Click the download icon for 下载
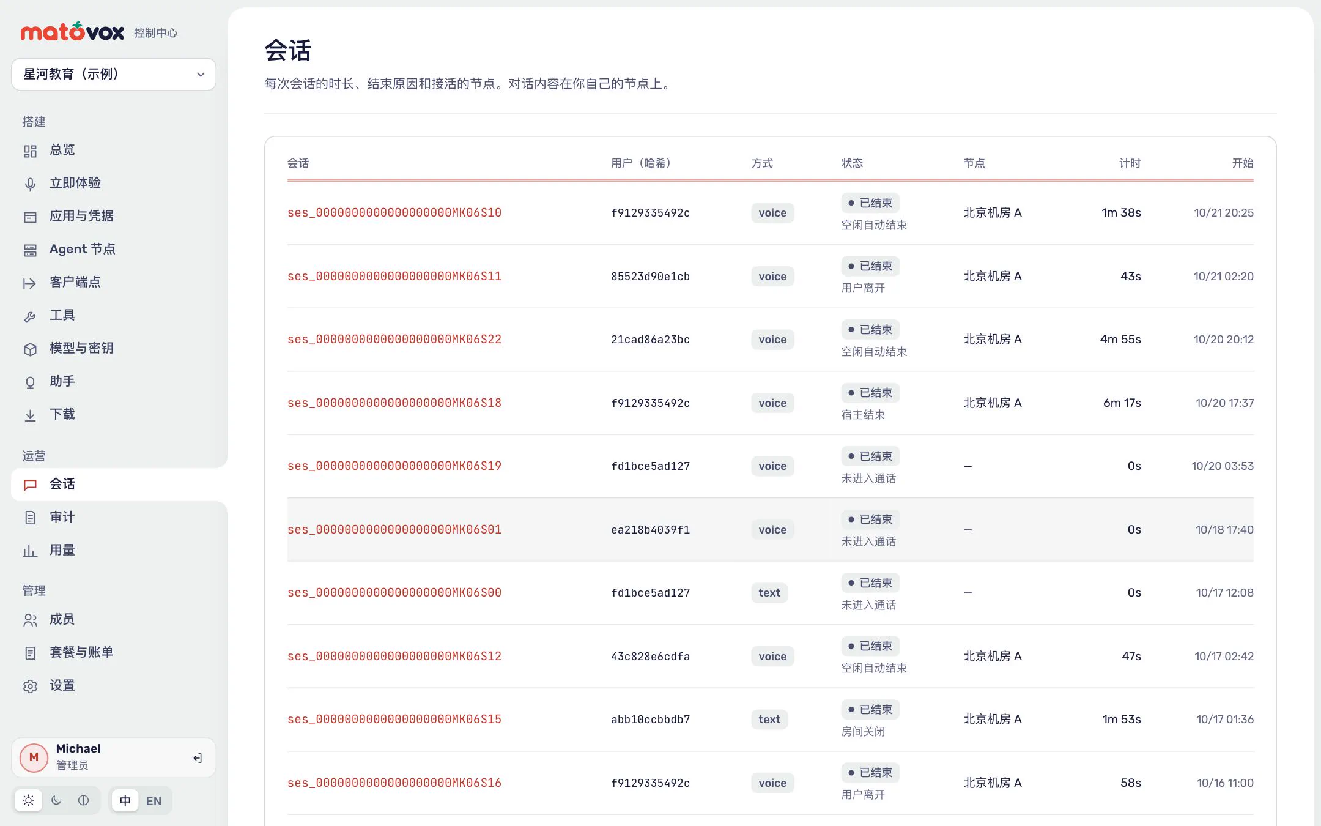This screenshot has width=1321, height=826. [x=30, y=415]
